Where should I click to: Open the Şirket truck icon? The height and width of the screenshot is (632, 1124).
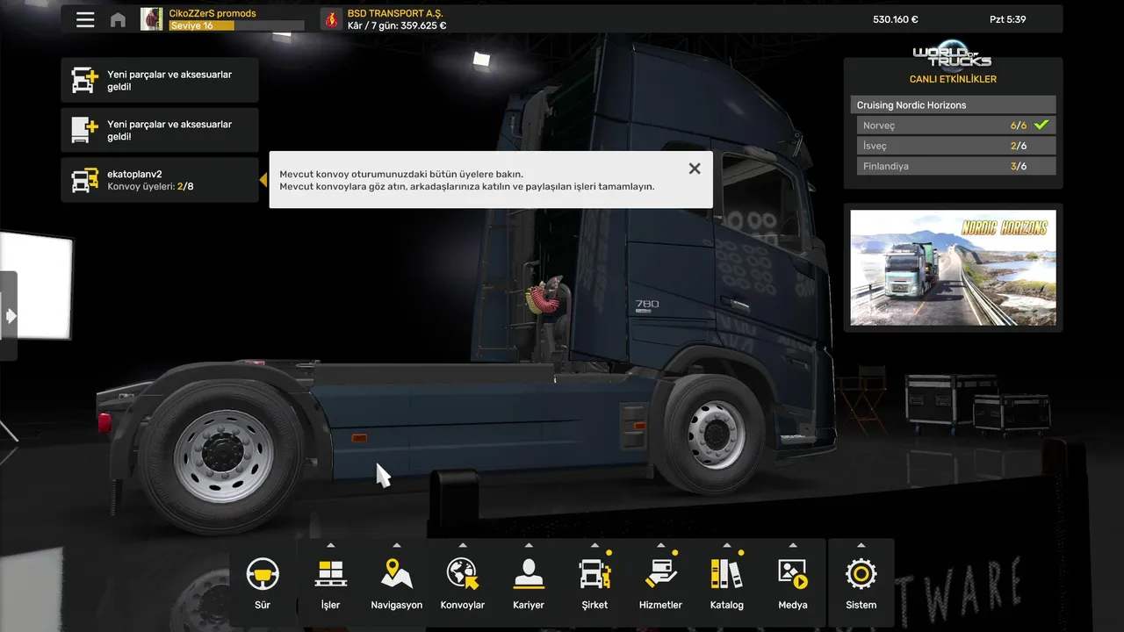(x=594, y=574)
